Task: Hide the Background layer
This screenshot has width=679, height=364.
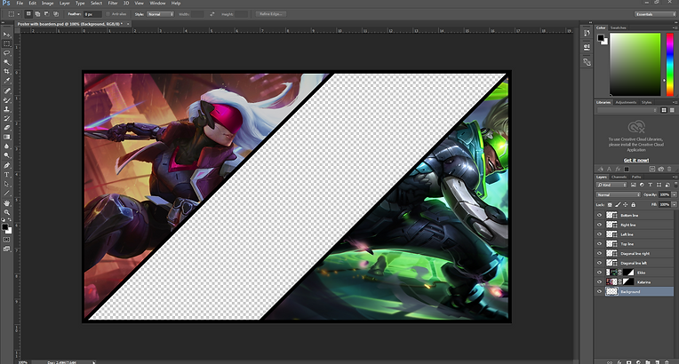Action: [x=599, y=291]
